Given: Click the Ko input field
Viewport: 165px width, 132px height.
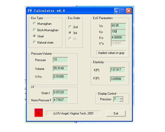Looking at the screenshot, I should pyautogui.click(x=118, y=31).
